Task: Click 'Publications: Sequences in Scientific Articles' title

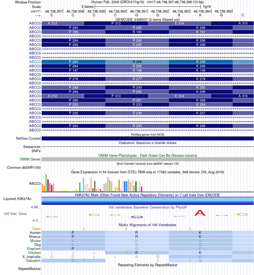Action: [148, 143]
